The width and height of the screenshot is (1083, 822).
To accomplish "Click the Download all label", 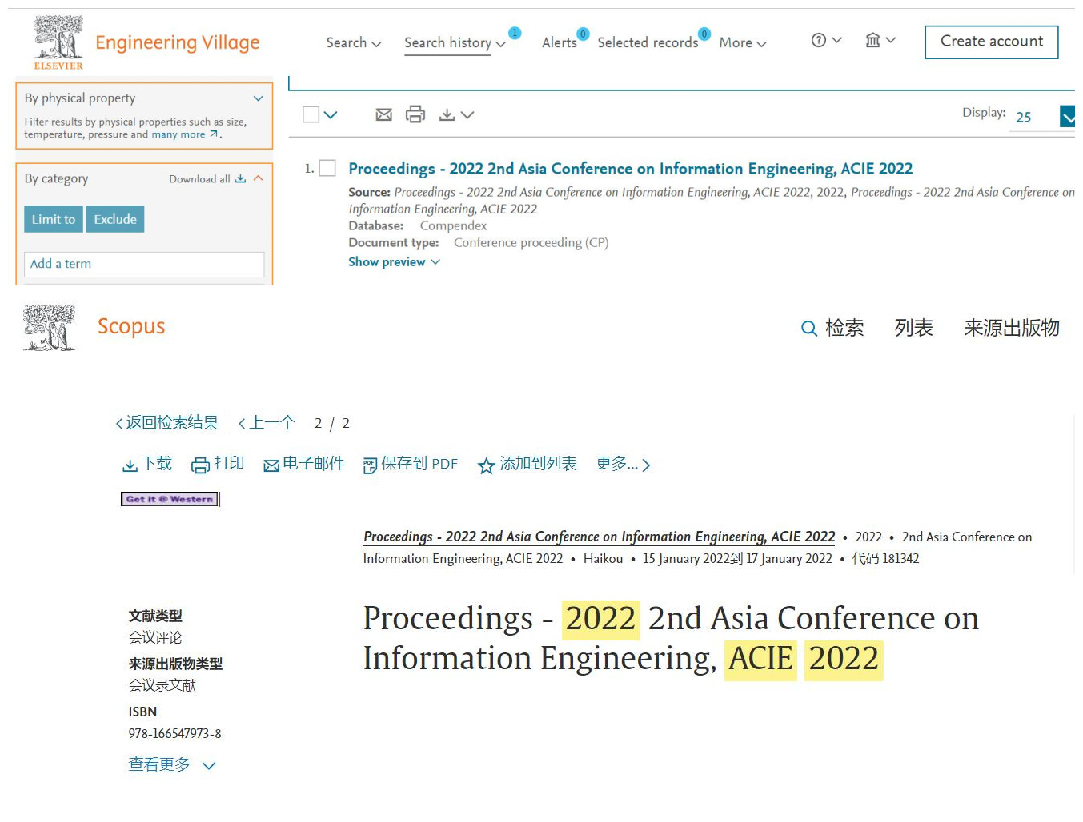I will point(199,179).
